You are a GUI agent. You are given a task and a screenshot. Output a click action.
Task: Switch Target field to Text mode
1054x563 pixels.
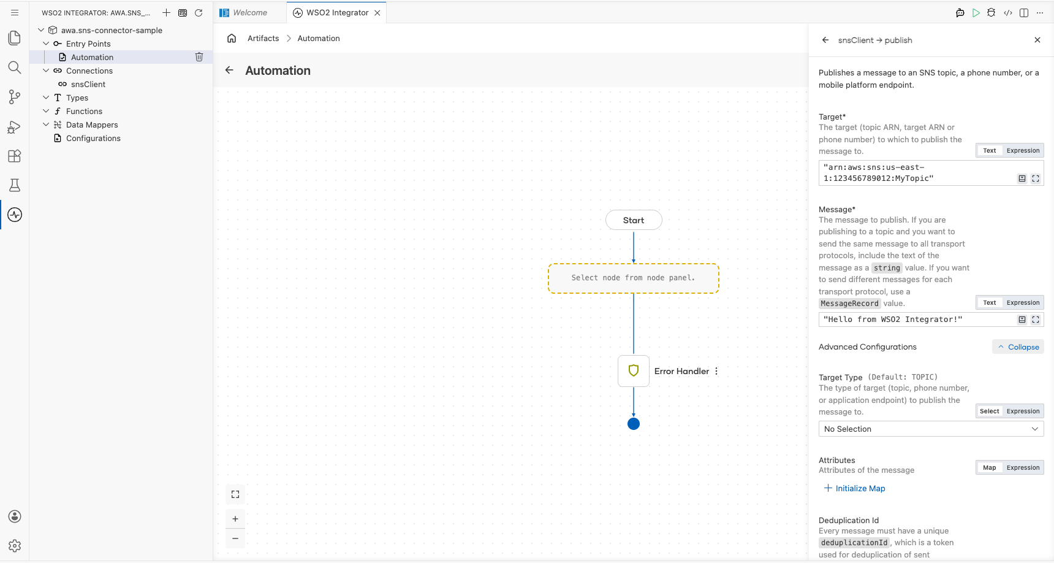click(x=990, y=150)
